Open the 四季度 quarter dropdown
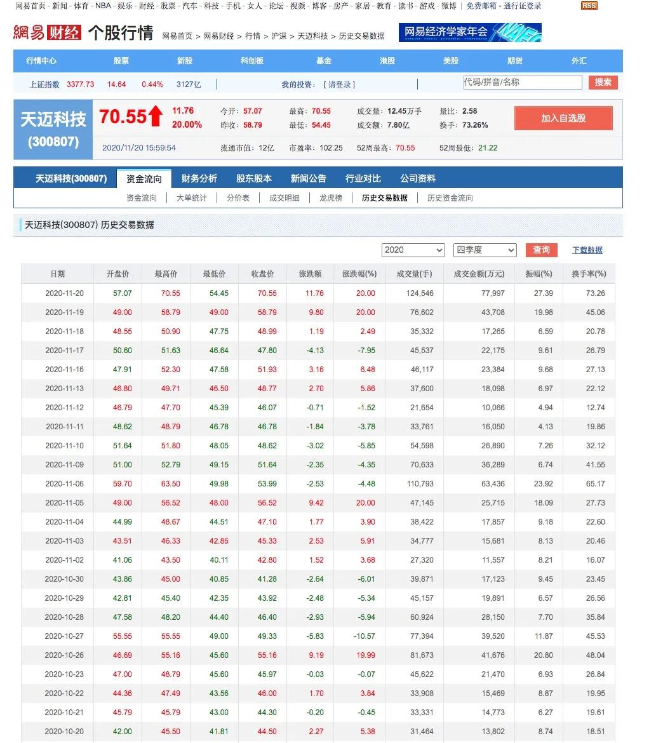The height and width of the screenshot is (743, 656). pyautogui.click(x=485, y=250)
